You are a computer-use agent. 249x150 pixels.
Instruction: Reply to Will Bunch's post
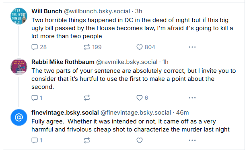click(39, 47)
